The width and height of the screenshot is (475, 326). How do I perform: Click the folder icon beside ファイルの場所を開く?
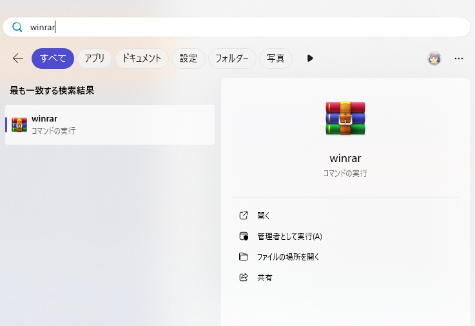244,257
